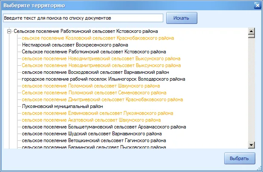Select Лукояновский муниципальный район

62,106
